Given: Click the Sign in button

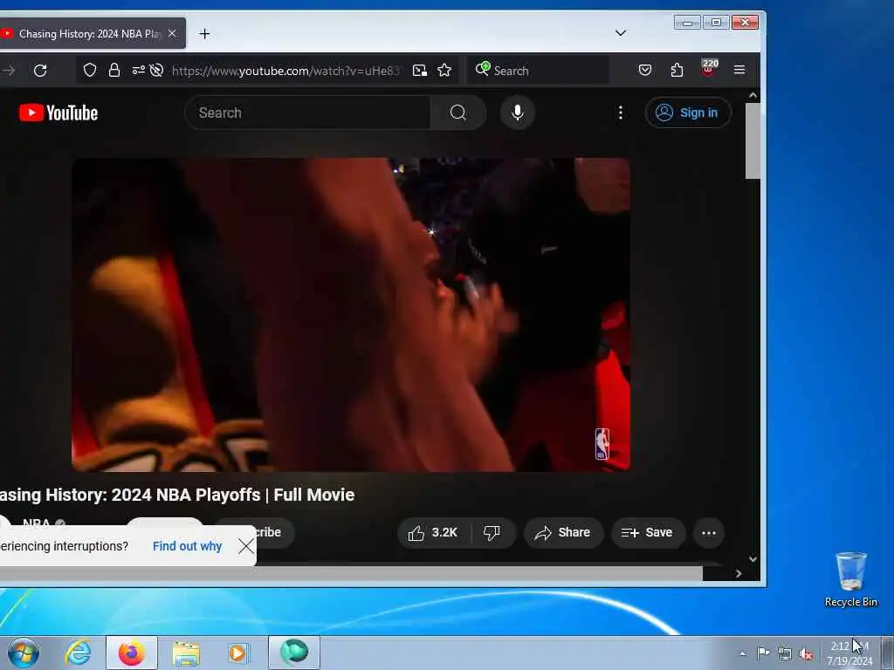Looking at the screenshot, I should pos(688,113).
